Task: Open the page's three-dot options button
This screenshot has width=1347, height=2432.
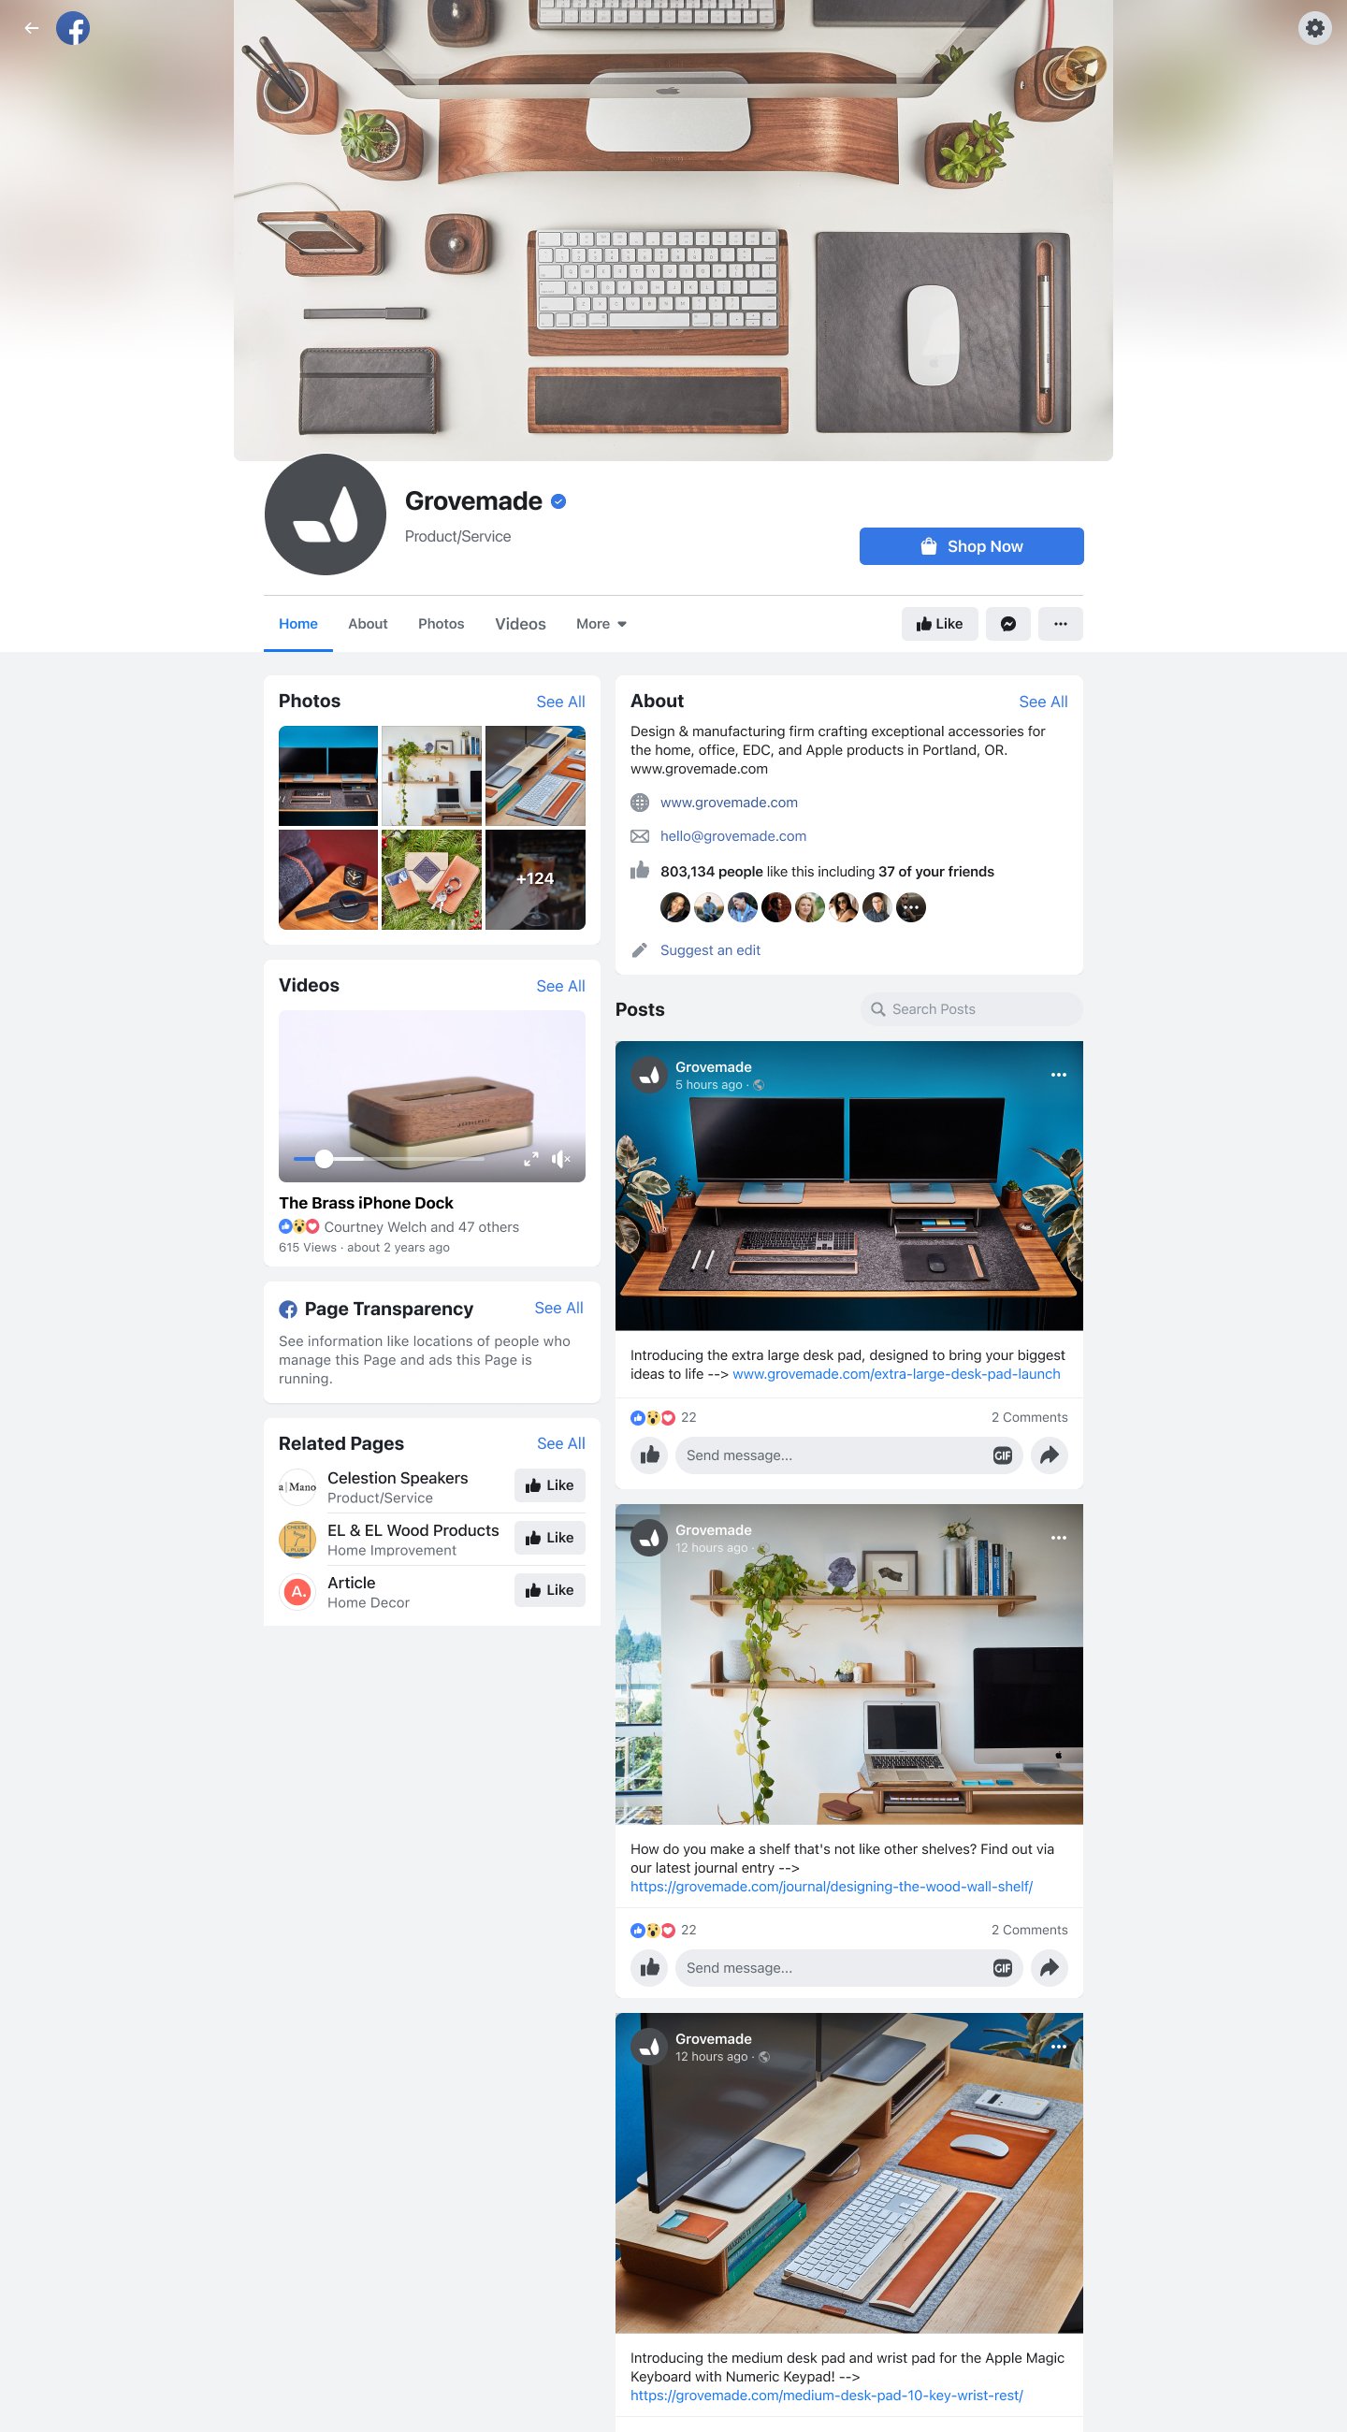Action: [x=1060, y=624]
